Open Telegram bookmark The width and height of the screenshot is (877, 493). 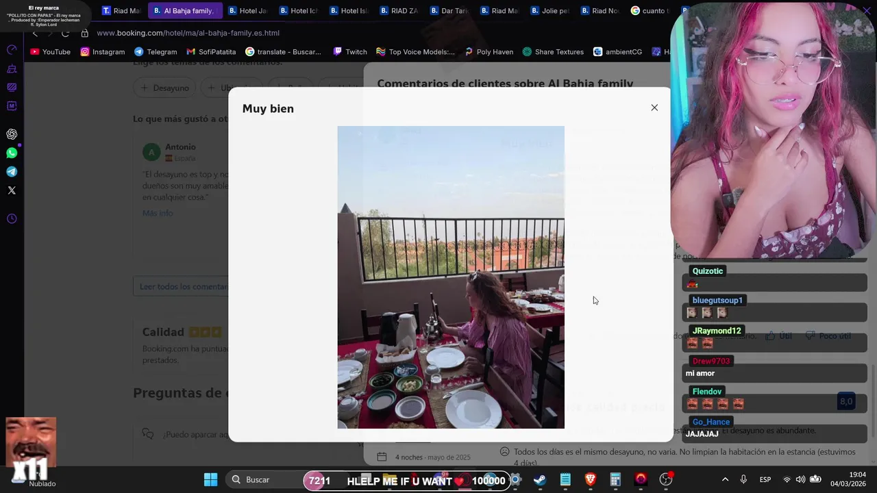click(x=156, y=51)
